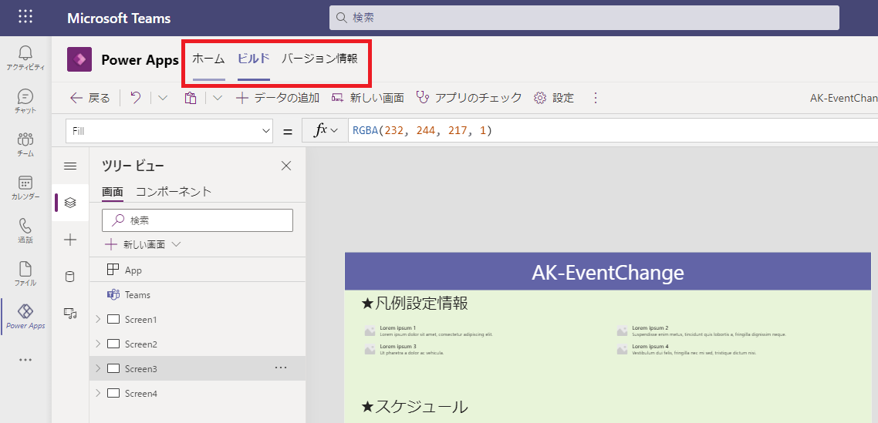This screenshot has height=423, width=878.
Task: Click the Teams search box
Action: pos(584,18)
